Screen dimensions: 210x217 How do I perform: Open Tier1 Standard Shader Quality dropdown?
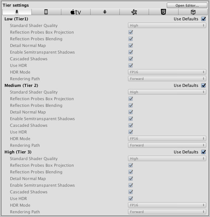(x=167, y=26)
